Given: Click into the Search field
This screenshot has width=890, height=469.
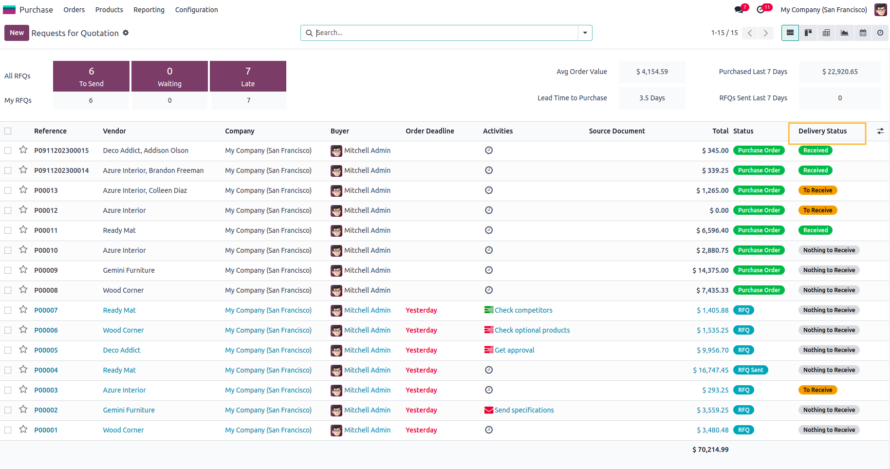Looking at the screenshot, I should pyautogui.click(x=445, y=33).
